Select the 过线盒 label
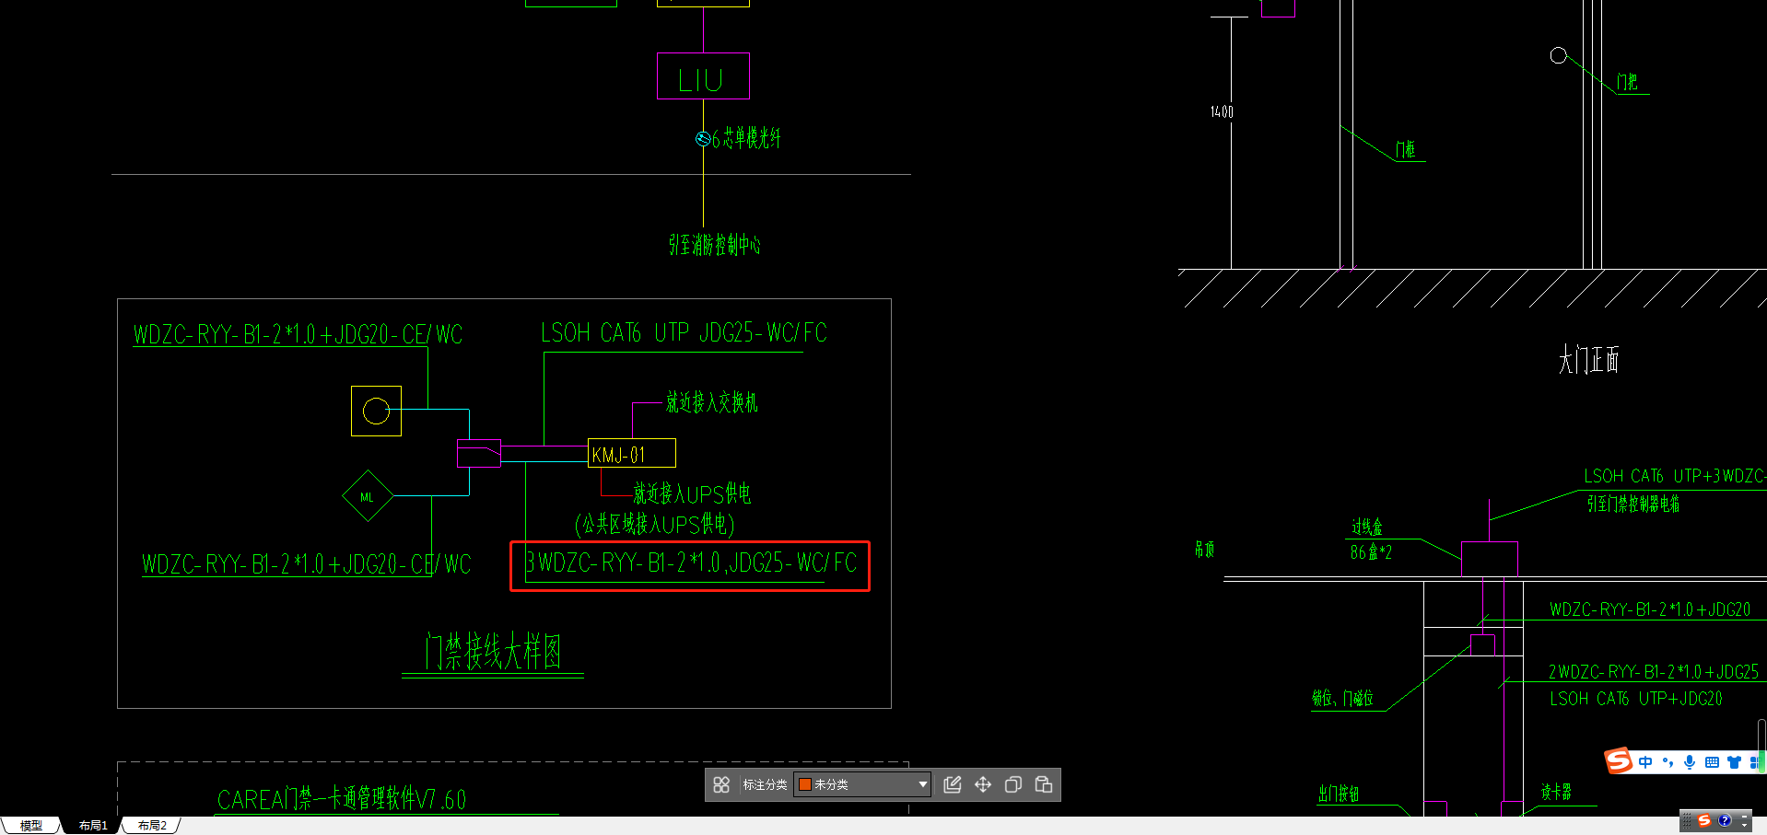This screenshot has width=1767, height=835. coord(1367,527)
